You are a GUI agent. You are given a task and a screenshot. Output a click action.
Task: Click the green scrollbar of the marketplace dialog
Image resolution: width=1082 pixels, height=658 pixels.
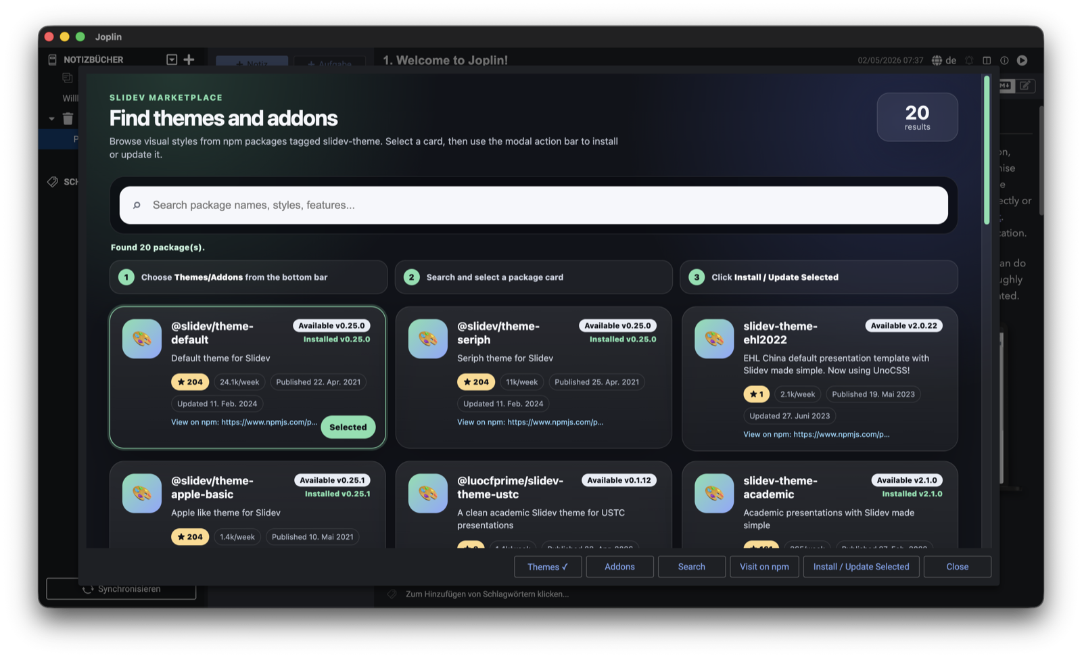pyautogui.click(x=987, y=150)
